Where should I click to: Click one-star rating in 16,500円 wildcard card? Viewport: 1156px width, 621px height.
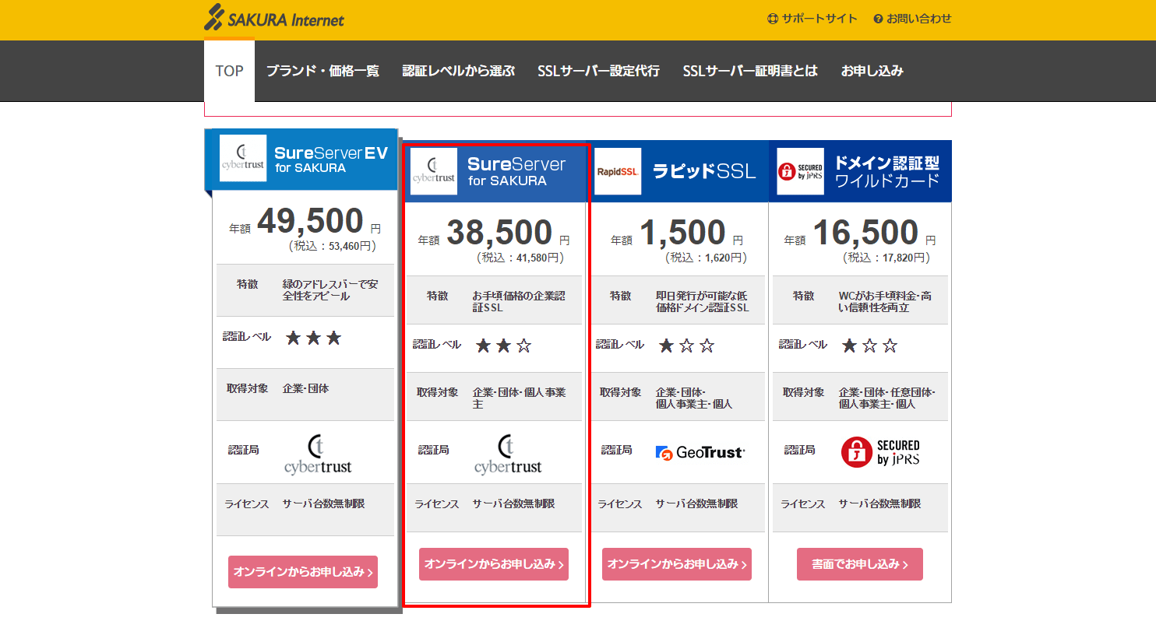(870, 346)
